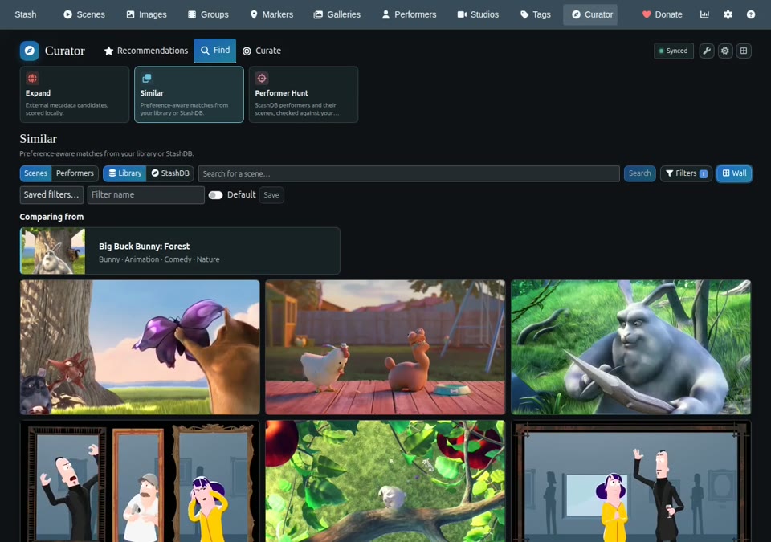Screen dimensions: 771x542
Task: Open the Groups nav item
Action: 209,14
